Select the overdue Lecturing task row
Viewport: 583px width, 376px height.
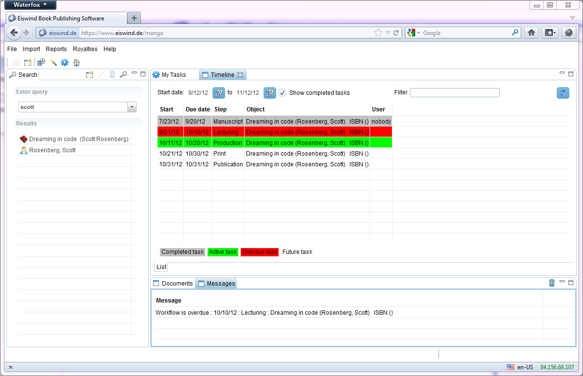click(275, 132)
